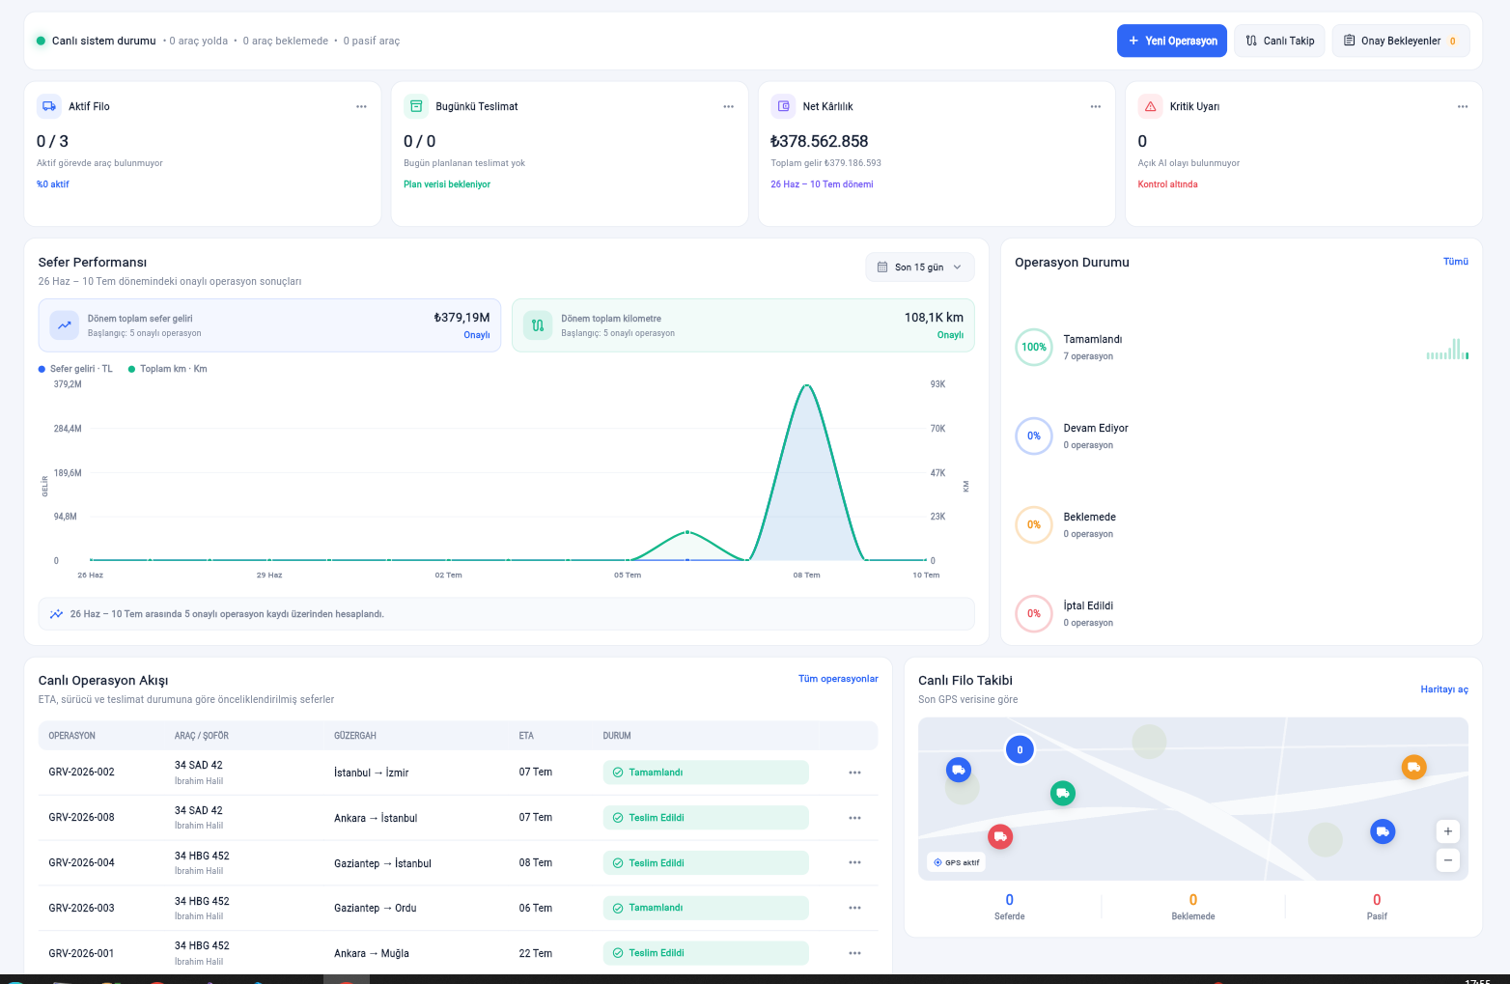Click the Aktif Filo truck icon
Viewport: 1510px width, 984px height.
pyautogui.click(x=49, y=106)
